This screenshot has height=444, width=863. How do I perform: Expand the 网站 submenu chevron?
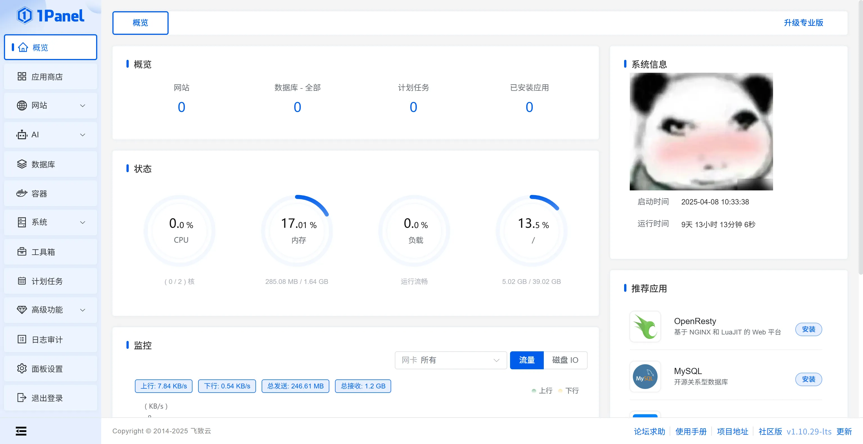pyautogui.click(x=82, y=106)
